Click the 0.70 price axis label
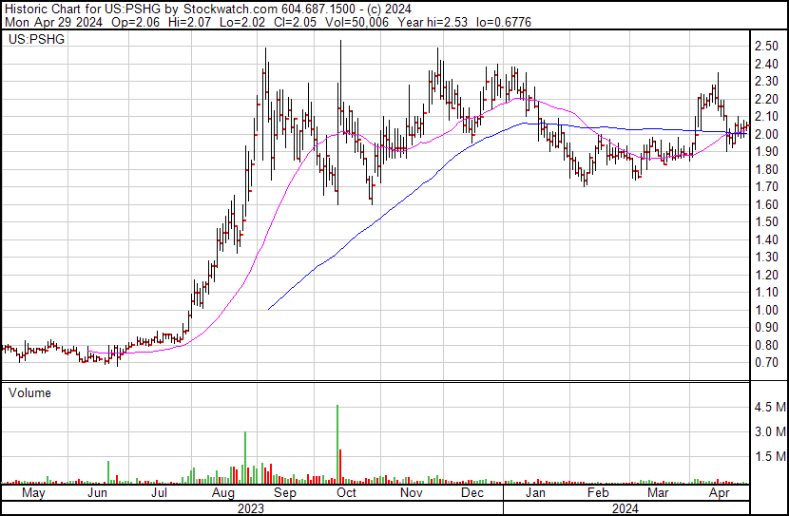 point(766,363)
